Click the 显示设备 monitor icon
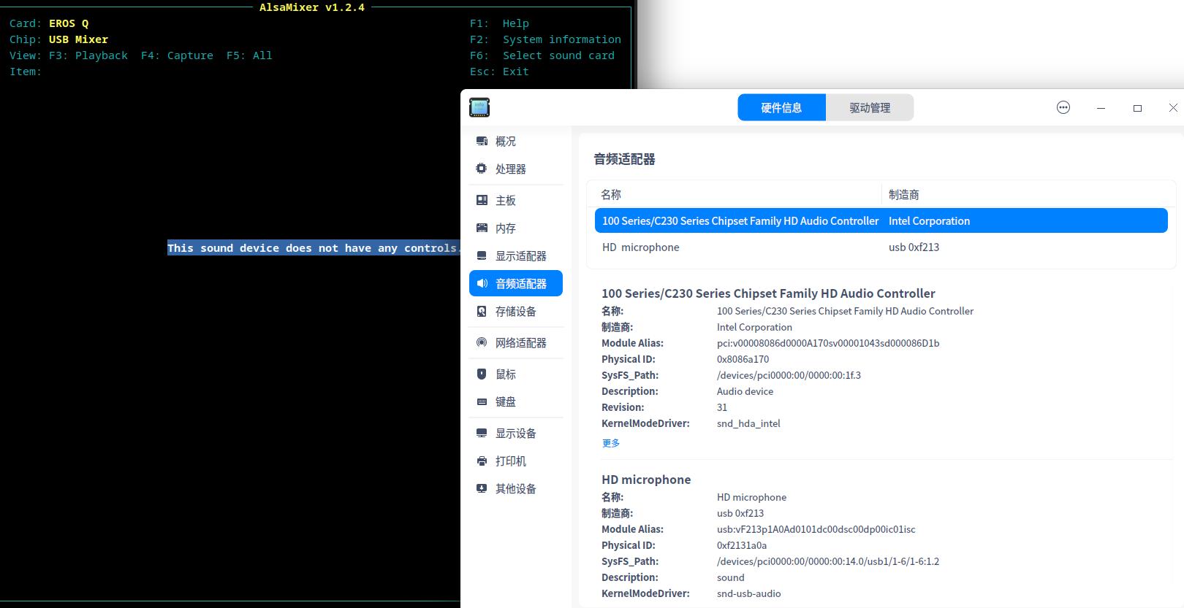The width and height of the screenshot is (1184, 608). point(482,433)
